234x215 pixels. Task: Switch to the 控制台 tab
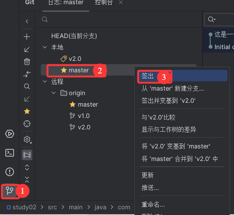104,2
